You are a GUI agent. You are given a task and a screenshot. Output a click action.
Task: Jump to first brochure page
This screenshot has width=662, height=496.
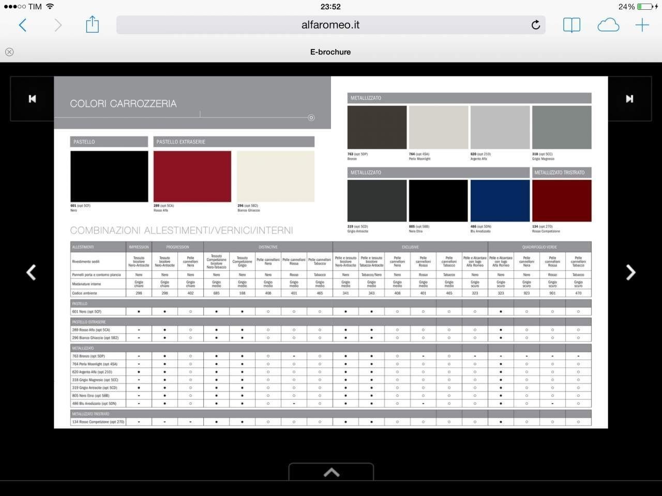pos(32,99)
